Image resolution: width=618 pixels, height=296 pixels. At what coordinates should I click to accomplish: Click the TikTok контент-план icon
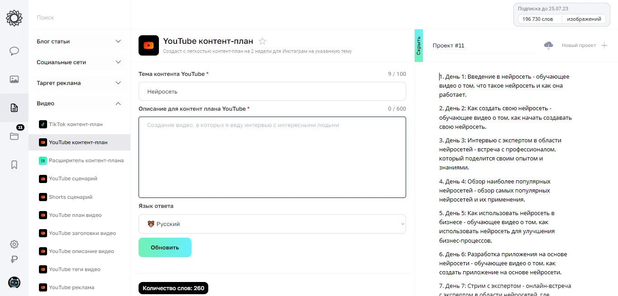pos(43,124)
